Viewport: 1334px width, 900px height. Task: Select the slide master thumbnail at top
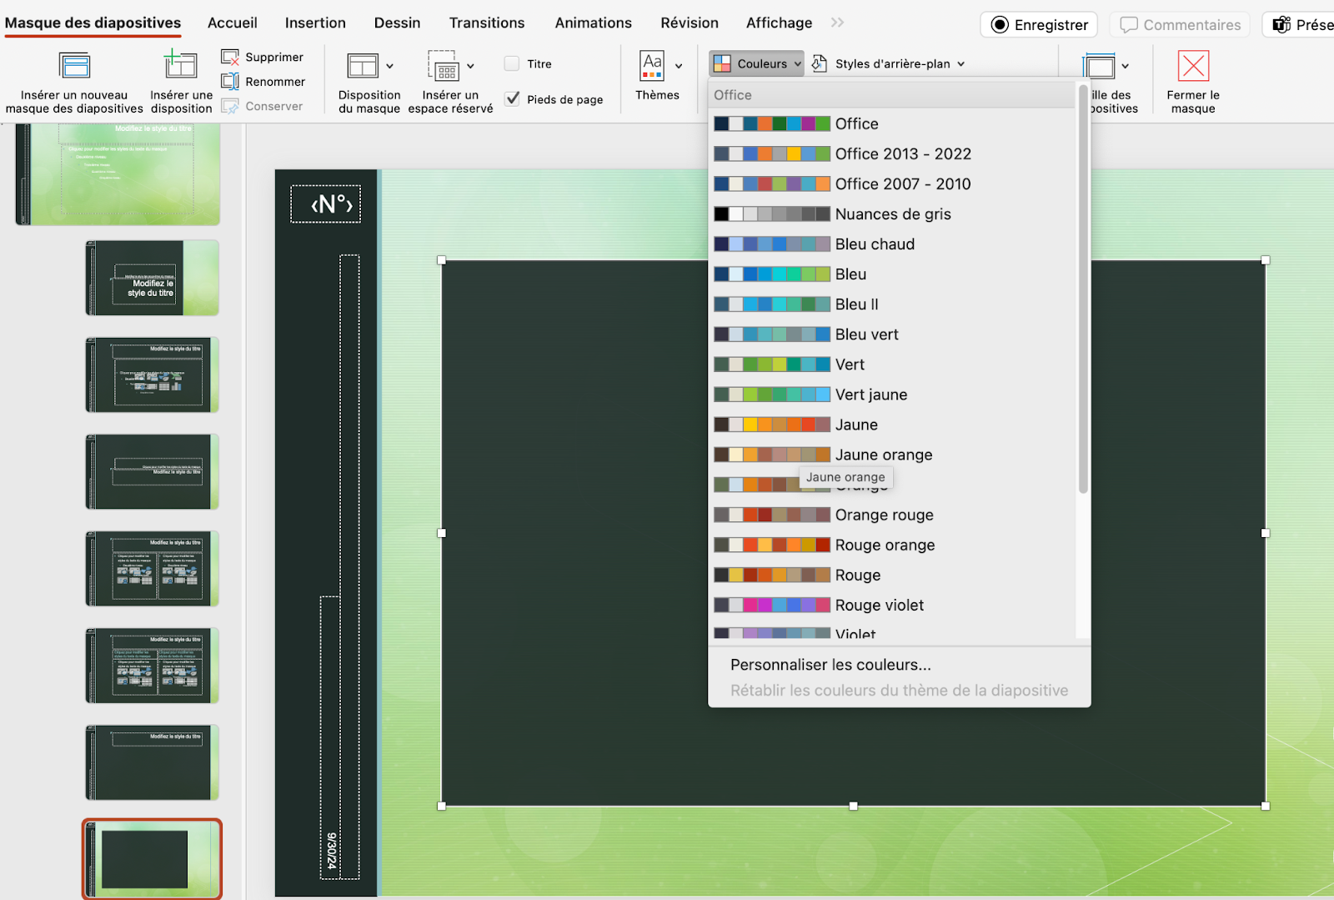(x=118, y=173)
